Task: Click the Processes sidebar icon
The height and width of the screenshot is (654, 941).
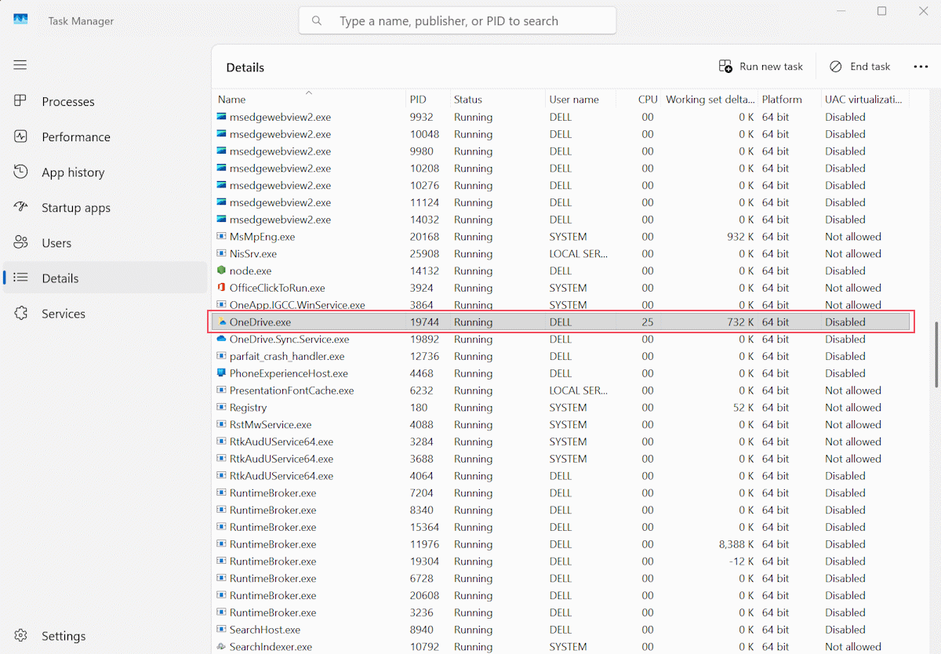Action: [x=21, y=101]
